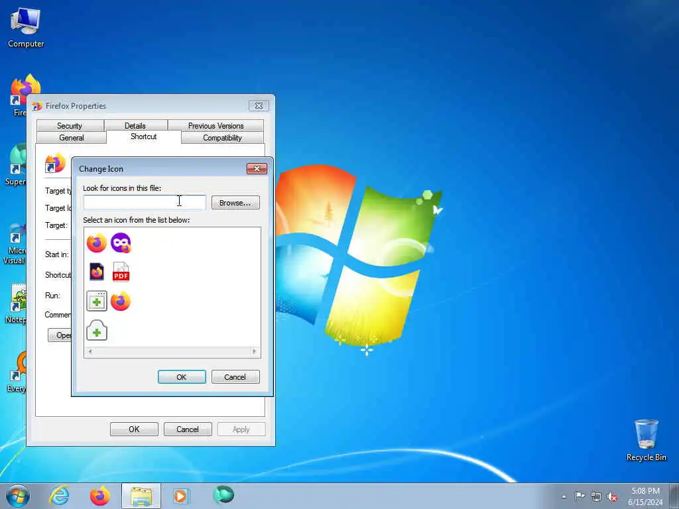Click the Browse... button in Change Icon

point(235,203)
